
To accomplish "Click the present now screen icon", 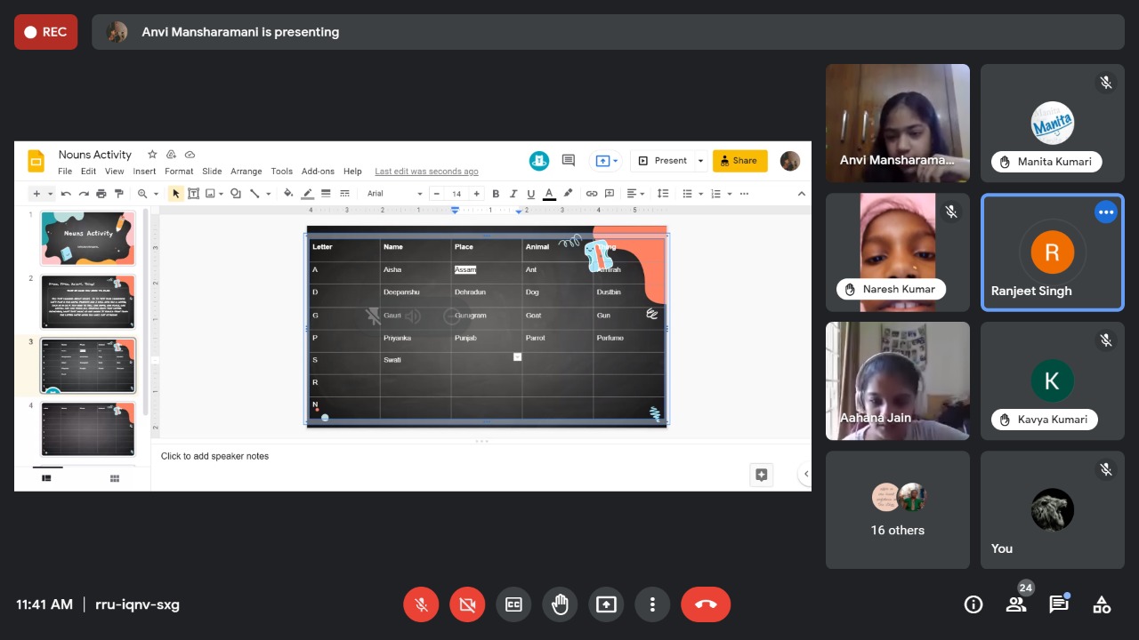I will 606,604.
